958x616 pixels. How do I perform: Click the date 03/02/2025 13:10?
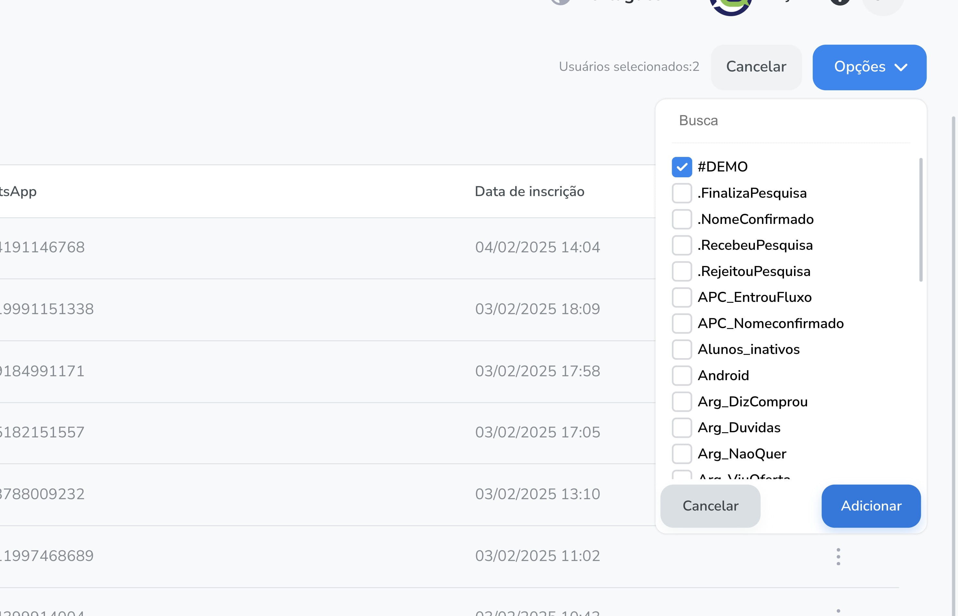pos(537,494)
